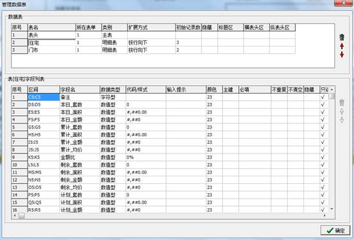Click the 不重复 column header
The height and width of the screenshot is (240, 354).
pos(279,90)
